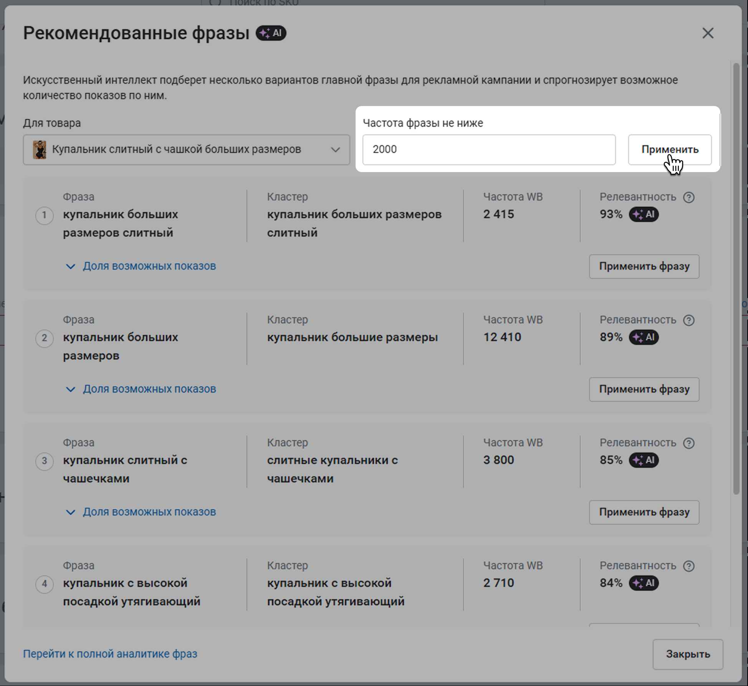Click cluster text купальник большие размеры
Screen dimensions: 748x686
(352, 337)
